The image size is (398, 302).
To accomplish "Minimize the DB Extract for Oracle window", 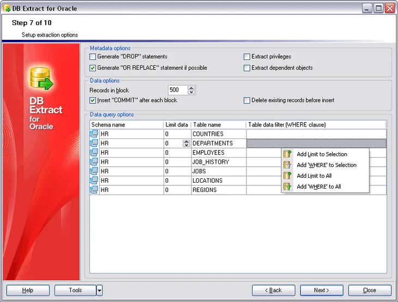I will point(366,8).
